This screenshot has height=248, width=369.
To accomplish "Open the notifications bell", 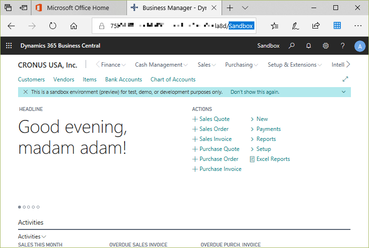I will pos(309,45).
